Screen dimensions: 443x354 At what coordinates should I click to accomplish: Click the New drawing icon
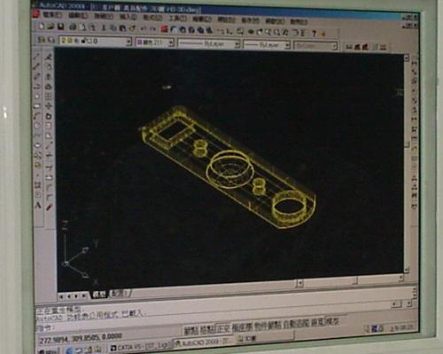click(42, 27)
